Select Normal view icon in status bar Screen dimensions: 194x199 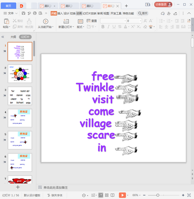click(x=101, y=196)
